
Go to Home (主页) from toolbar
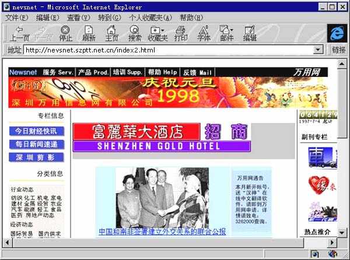[x=111, y=33]
